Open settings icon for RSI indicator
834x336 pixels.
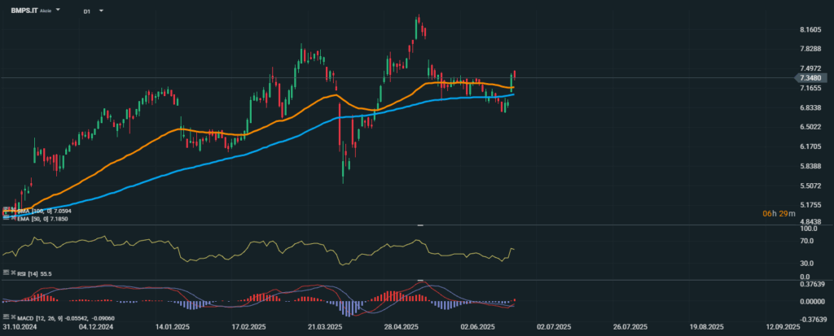click(6, 273)
